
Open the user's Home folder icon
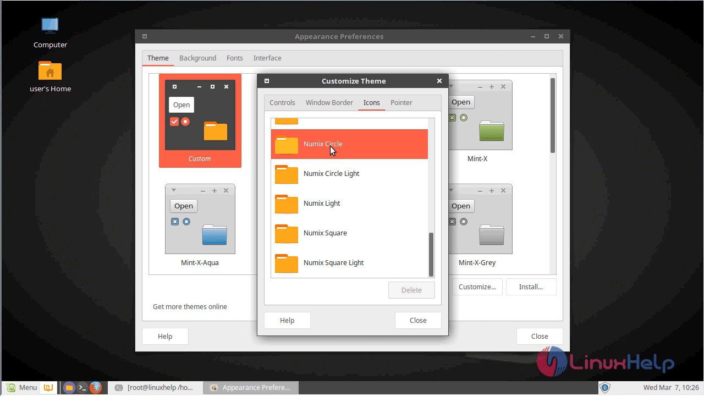click(50, 70)
